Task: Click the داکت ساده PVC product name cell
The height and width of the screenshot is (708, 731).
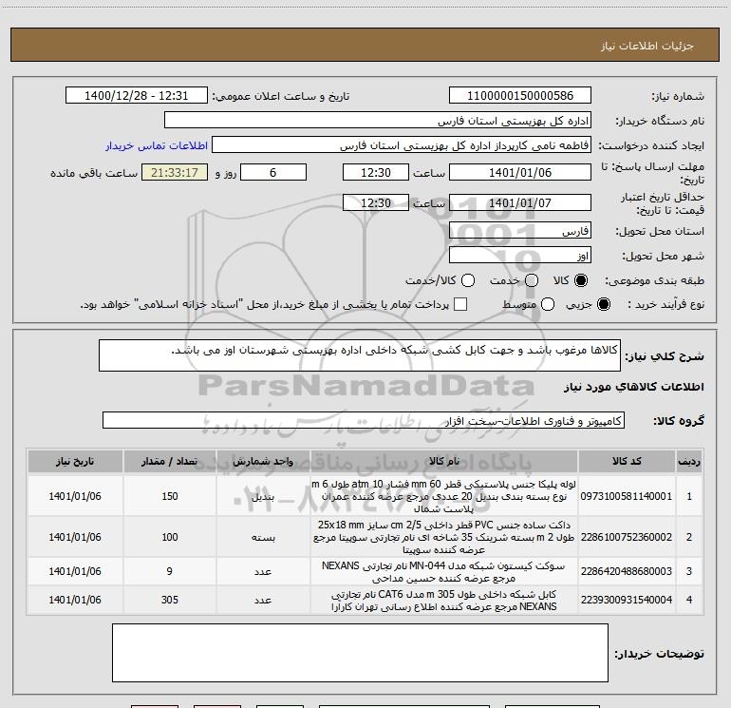Action: point(444,537)
